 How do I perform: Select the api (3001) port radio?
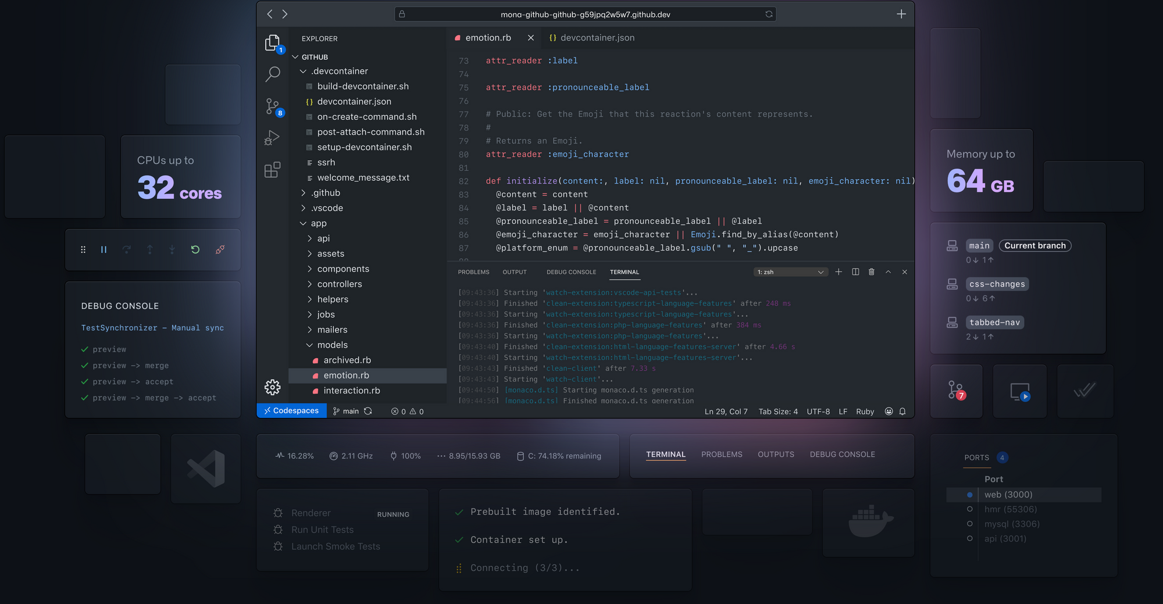[x=969, y=538]
